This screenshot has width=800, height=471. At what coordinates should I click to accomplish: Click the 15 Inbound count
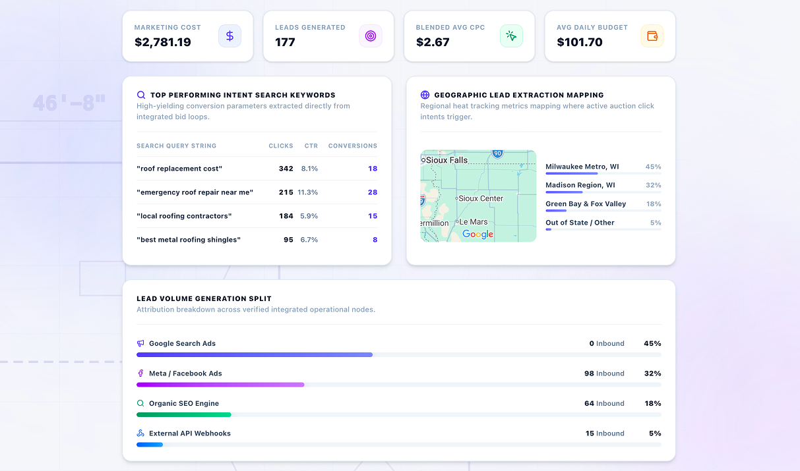(605, 433)
